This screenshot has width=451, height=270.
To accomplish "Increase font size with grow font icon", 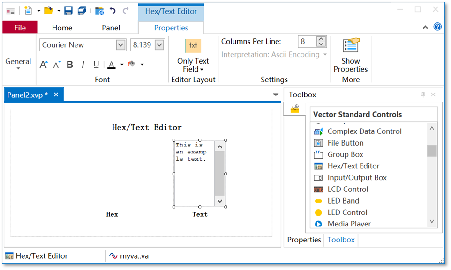I will click(x=44, y=64).
